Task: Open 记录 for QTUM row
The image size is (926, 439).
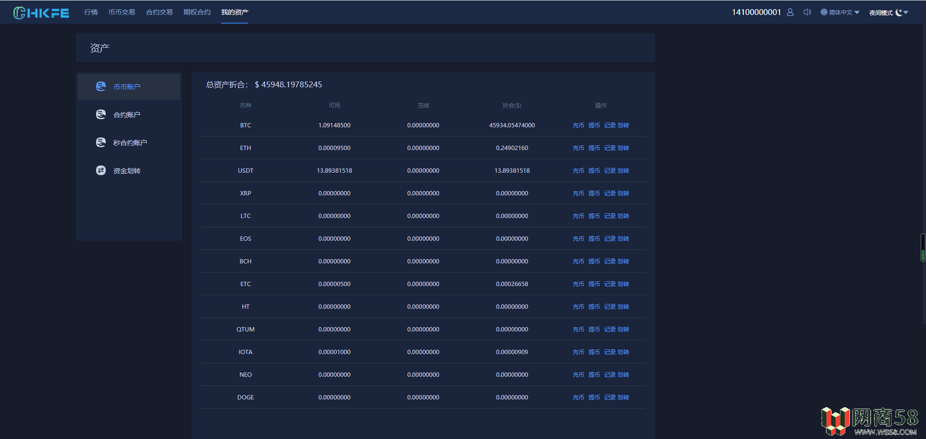Action: coord(610,329)
